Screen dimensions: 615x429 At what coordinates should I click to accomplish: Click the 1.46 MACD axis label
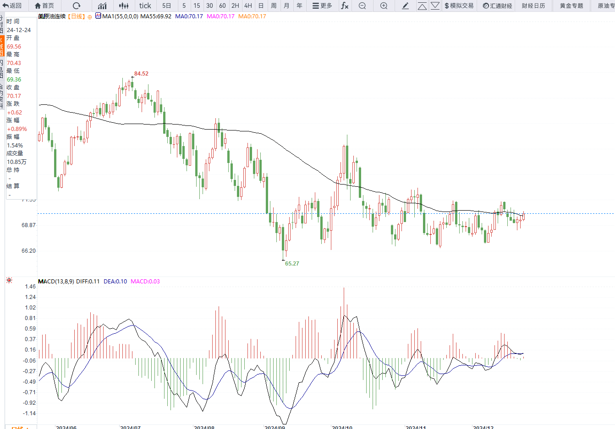point(30,286)
